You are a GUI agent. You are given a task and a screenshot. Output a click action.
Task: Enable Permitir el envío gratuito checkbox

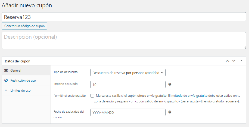[x=92, y=96]
